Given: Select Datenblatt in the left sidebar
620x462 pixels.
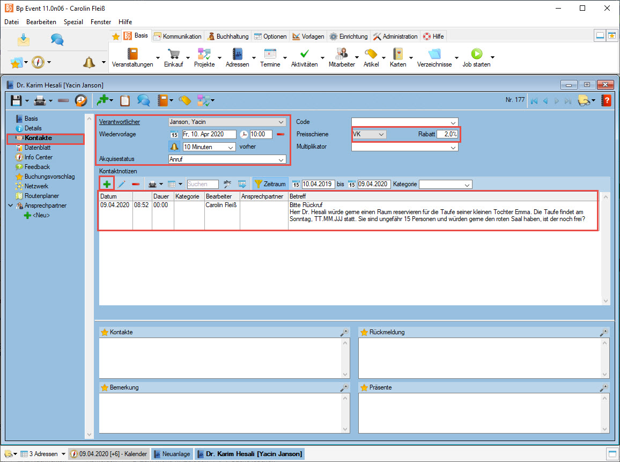Looking at the screenshot, I should (39, 148).
